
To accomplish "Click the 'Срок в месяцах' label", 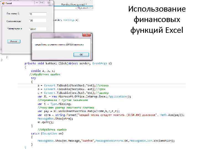I will (14, 21).
